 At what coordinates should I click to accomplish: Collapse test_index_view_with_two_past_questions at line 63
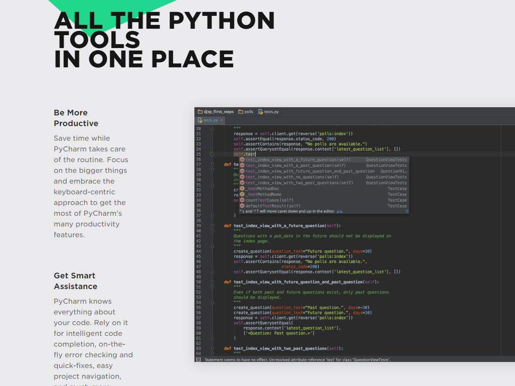click(x=212, y=349)
